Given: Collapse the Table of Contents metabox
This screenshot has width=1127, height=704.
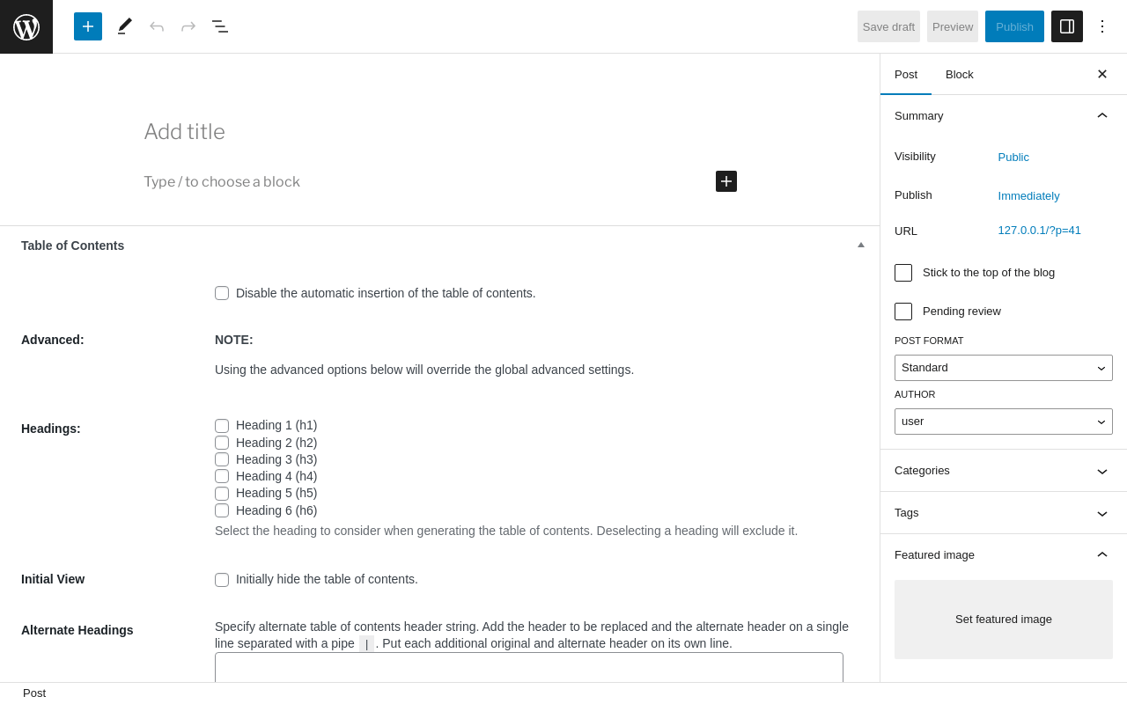Looking at the screenshot, I should coord(861,245).
